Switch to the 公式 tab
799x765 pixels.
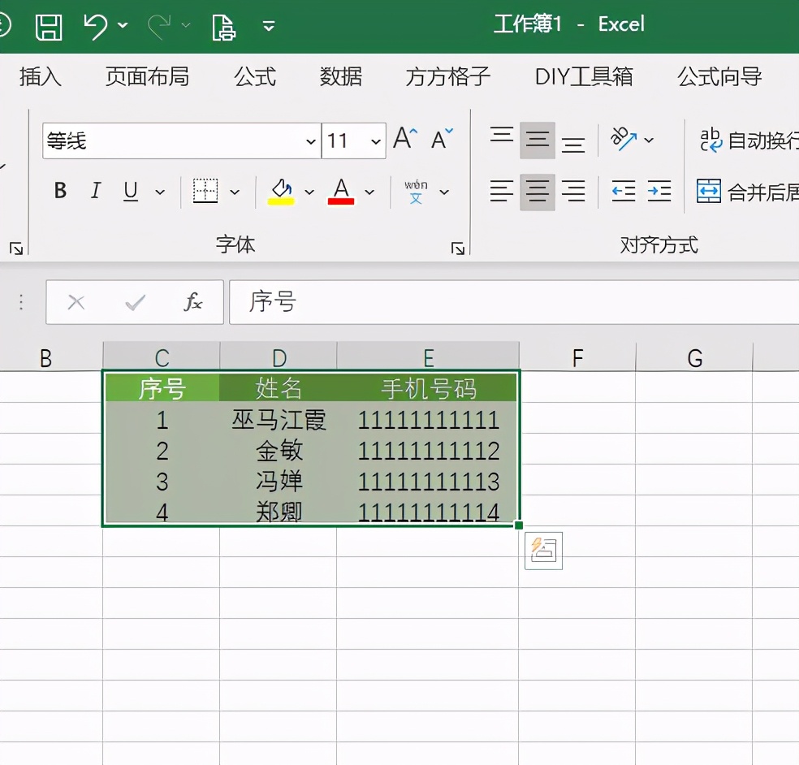pyautogui.click(x=255, y=77)
